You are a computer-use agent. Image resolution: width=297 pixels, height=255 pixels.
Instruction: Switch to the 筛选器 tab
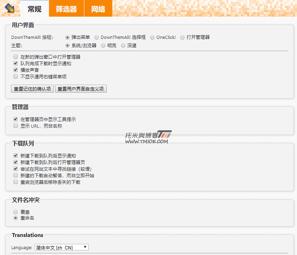pos(67,9)
